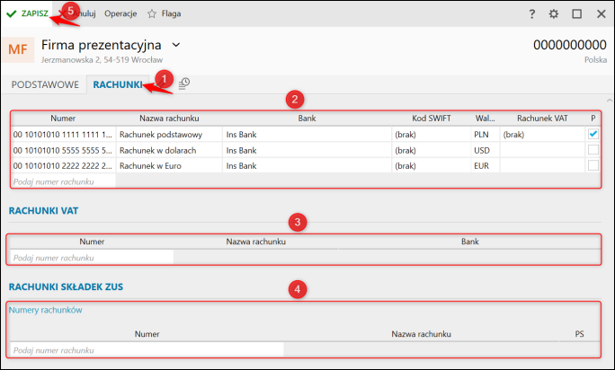Click the orange MF company avatar
This screenshot has height=370, width=615.
coord(18,49)
